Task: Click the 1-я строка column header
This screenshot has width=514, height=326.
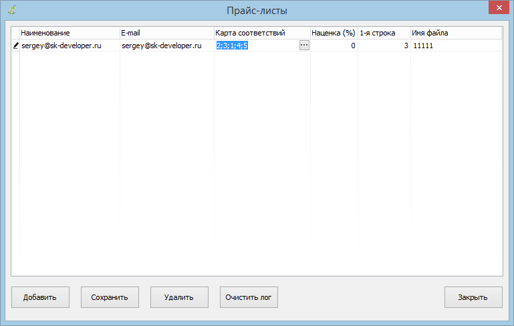Action: pos(384,33)
